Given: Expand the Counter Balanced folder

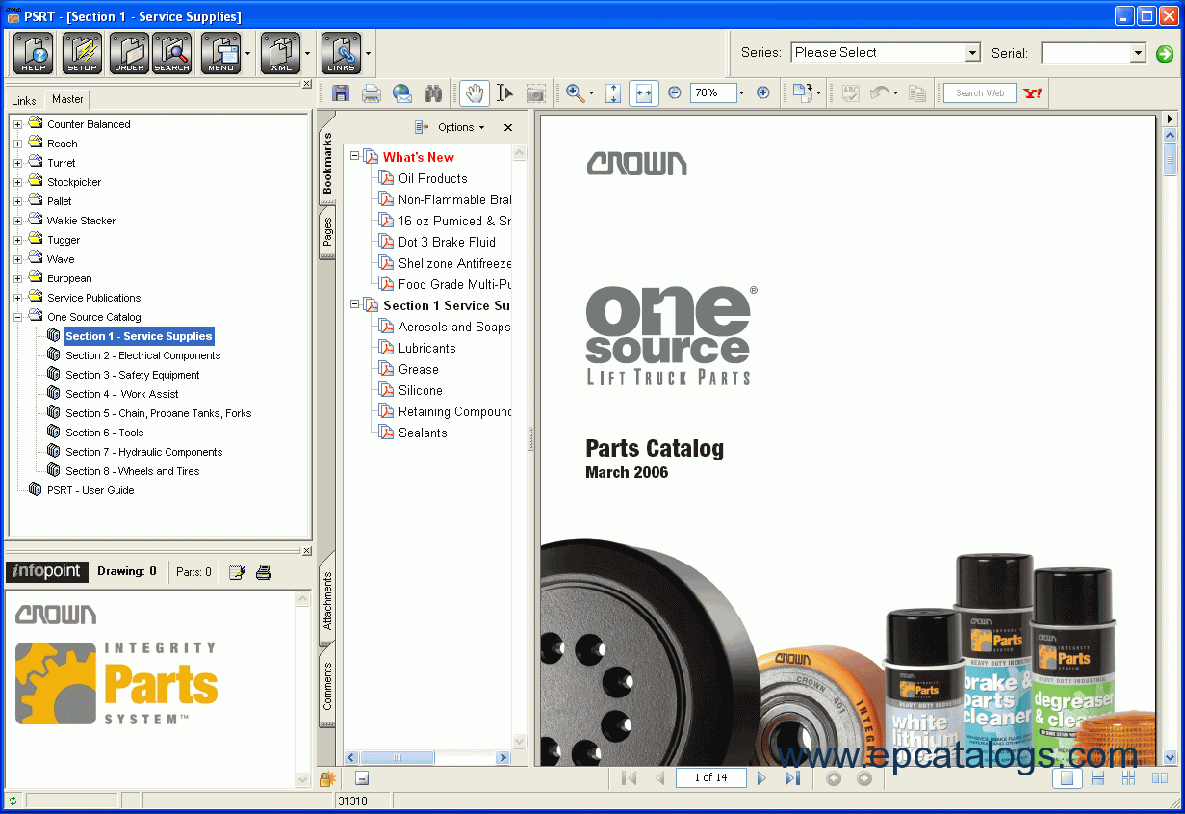Looking at the screenshot, I should pyautogui.click(x=17, y=124).
